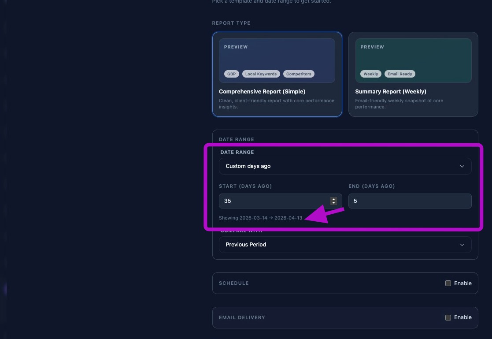Click the SCHEDULE section label
Viewport: 492px width, 339px height.
[x=234, y=283]
